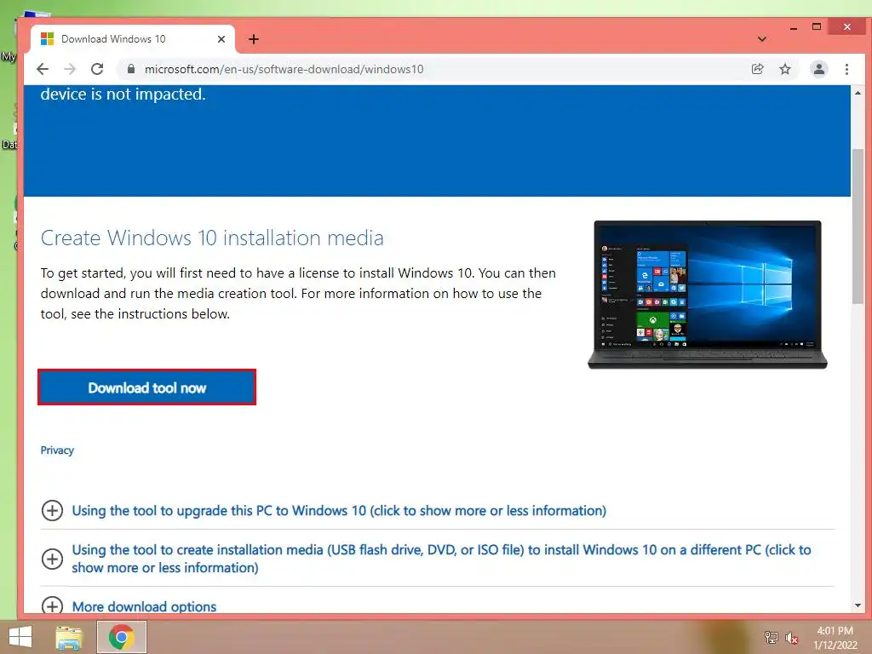The width and height of the screenshot is (872, 654).
Task: Expand upgrade this PC section plus icon
Action: pyautogui.click(x=52, y=511)
